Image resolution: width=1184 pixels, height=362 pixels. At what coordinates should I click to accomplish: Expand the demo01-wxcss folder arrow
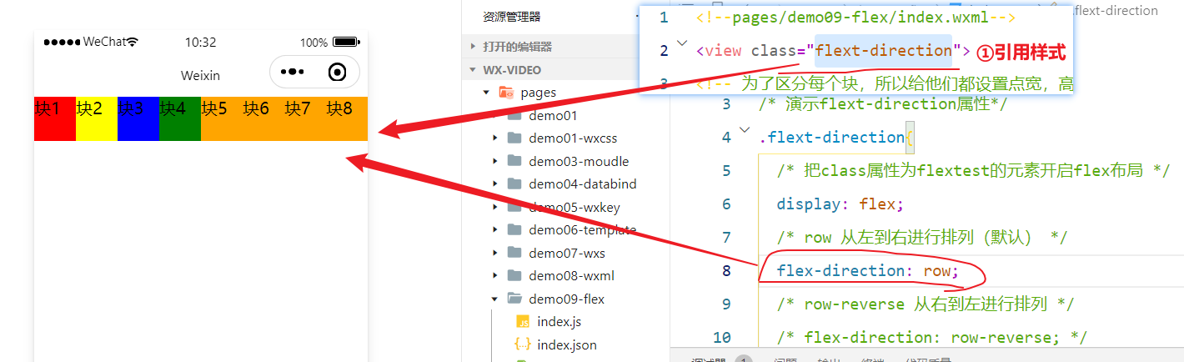[495, 138]
